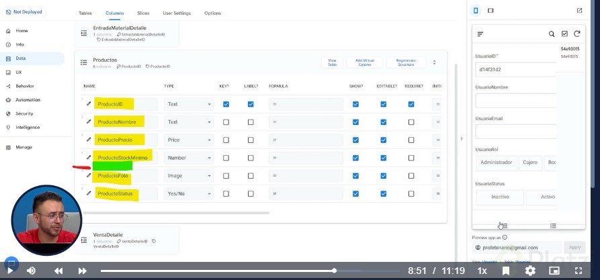Click the View Table button
This screenshot has width=600, height=280.
tap(332, 62)
